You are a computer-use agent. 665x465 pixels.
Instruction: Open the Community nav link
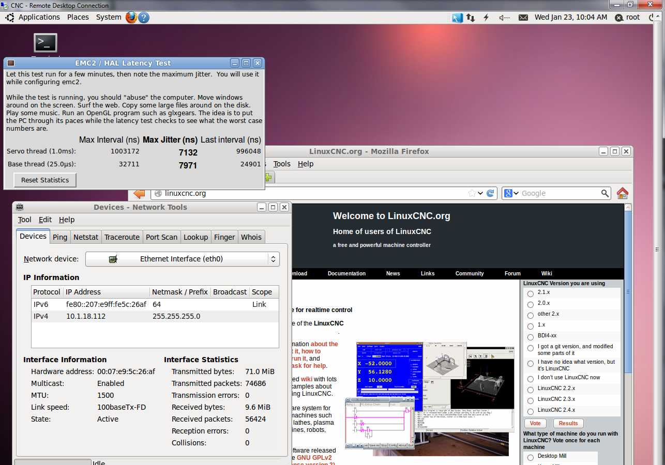470,273
